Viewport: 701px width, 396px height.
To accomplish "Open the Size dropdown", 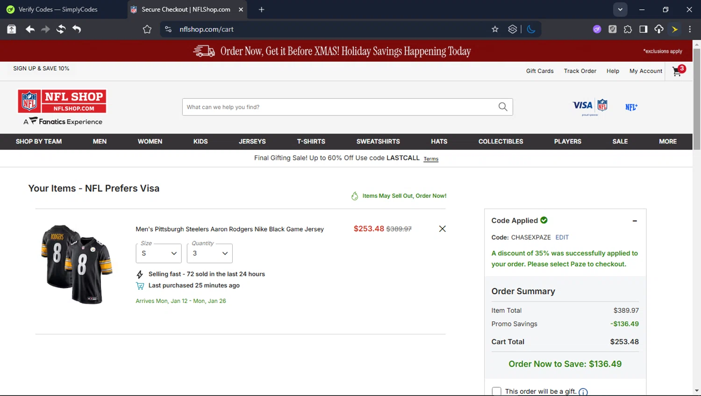I will (158, 253).
